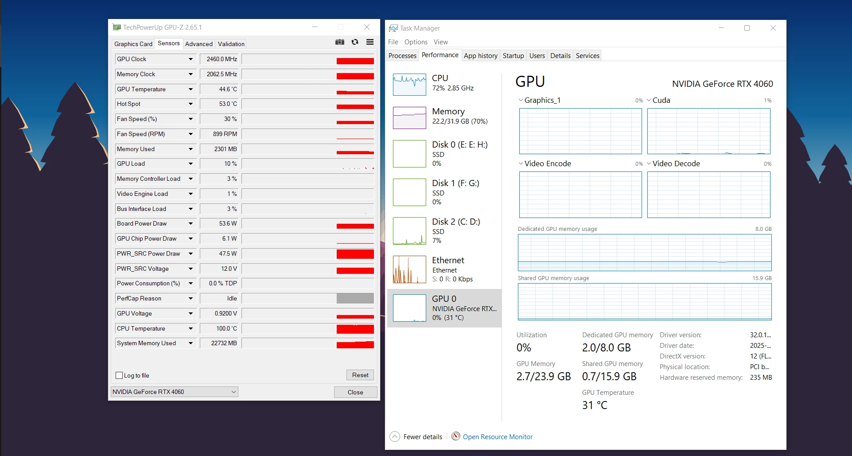Click the Performance tab in Task Manager
Viewport: 852px width, 456px height.
point(440,55)
